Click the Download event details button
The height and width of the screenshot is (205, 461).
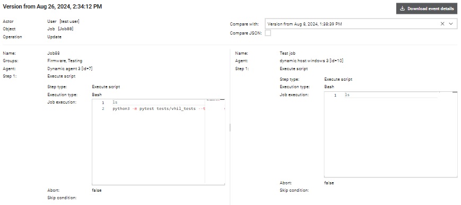tap(427, 8)
